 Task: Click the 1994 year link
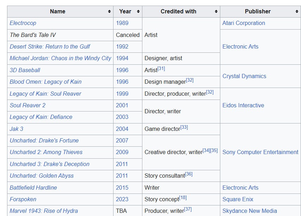(x=122, y=58)
